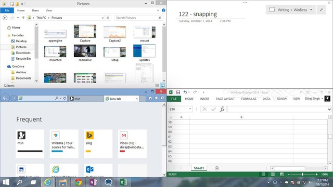Click Excel Zoom Out minus button
This screenshot has height=187, width=333.
[288, 175]
